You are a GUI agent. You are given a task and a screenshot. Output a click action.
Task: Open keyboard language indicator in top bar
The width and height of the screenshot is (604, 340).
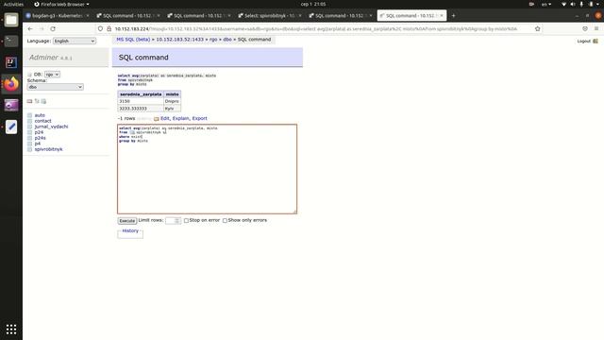[546, 4]
